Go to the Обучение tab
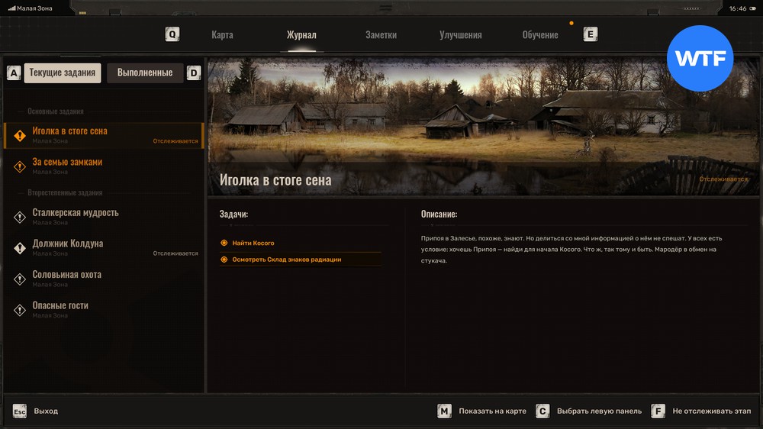 [x=539, y=35]
